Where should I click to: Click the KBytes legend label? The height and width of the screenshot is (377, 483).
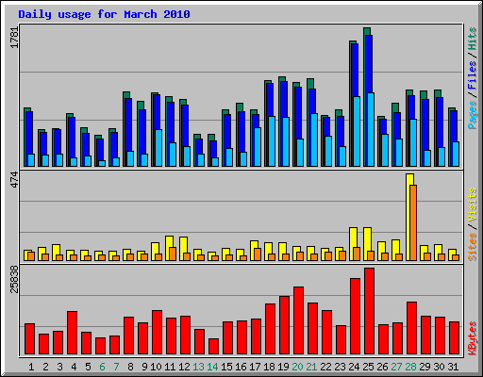(472, 338)
